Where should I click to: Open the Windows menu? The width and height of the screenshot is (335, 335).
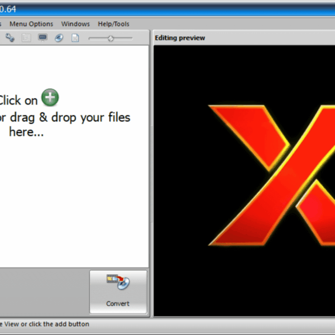pyautogui.click(x=75, y=24)
